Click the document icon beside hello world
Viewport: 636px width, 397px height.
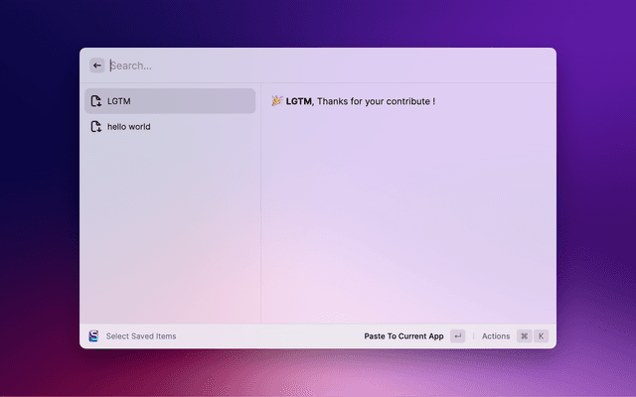(x=95, y=127)
